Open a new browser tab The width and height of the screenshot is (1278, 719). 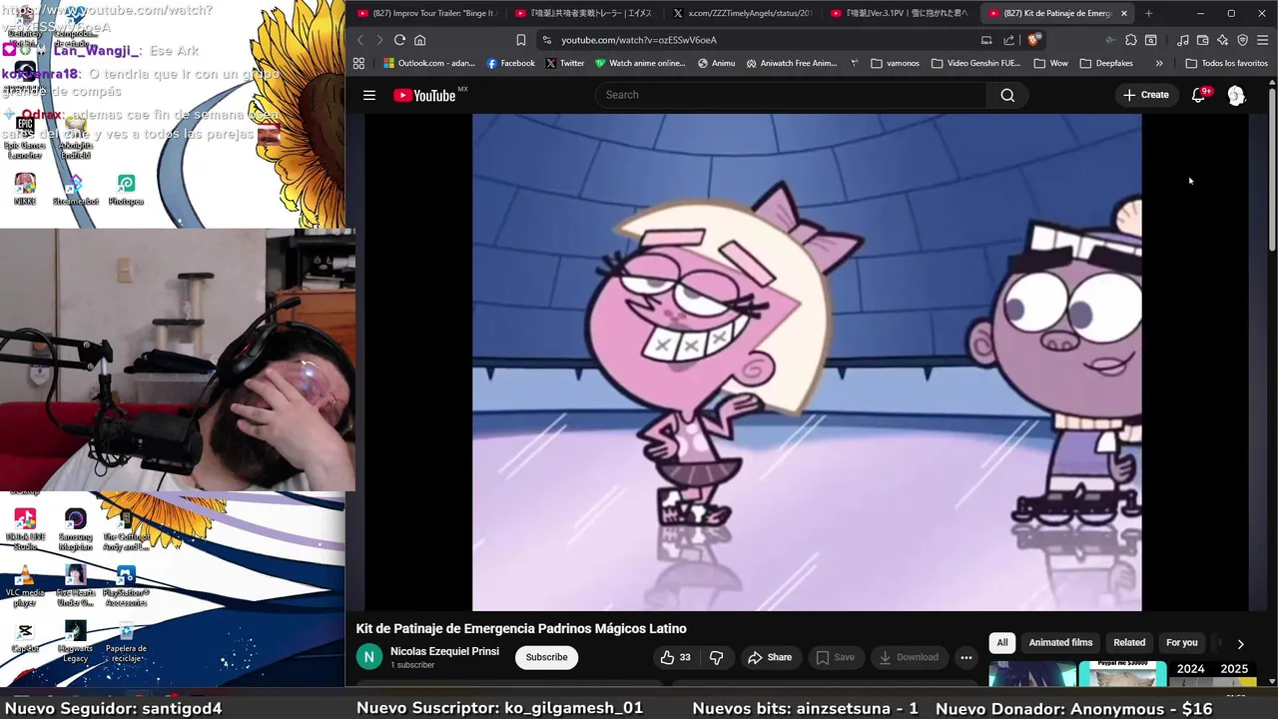tap(1148, 13)
